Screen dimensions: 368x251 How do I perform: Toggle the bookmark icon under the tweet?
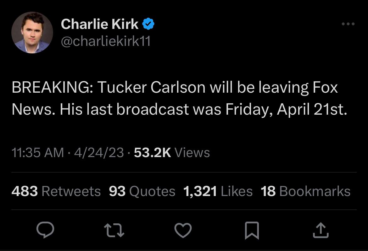[x=252, y=231]
